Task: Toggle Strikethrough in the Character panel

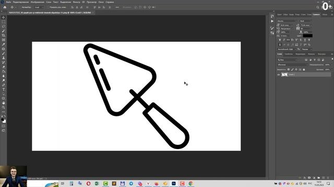Action: point(309,40)
